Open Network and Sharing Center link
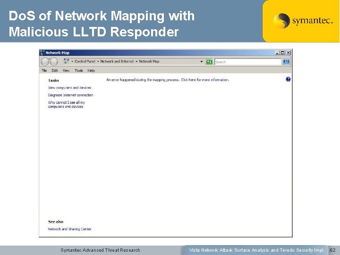The height and width of the screenshot is (255, 340). (69, 229)
